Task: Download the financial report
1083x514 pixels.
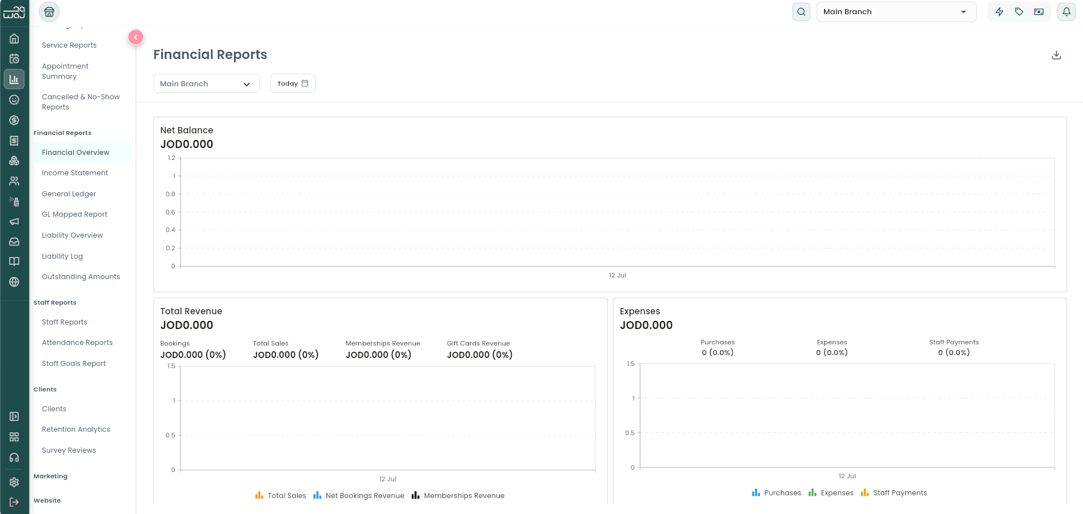Action: coord(1056,55)
